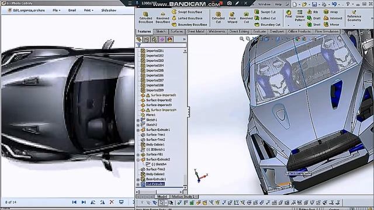Image resolution: width=374 pixels, height=210 pixels.
Task: Click the Extruded Cut tool
Action: (x=218, y=17)
